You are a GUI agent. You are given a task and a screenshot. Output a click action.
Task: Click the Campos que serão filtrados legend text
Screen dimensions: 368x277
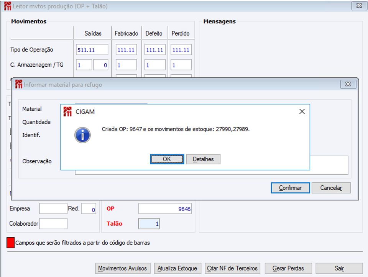[x=83, y=243]
